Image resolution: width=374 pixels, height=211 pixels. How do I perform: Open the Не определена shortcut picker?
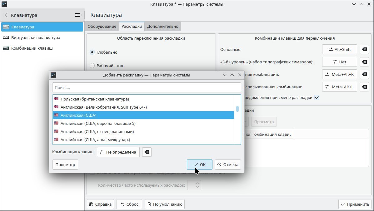(x=118, y=152)
